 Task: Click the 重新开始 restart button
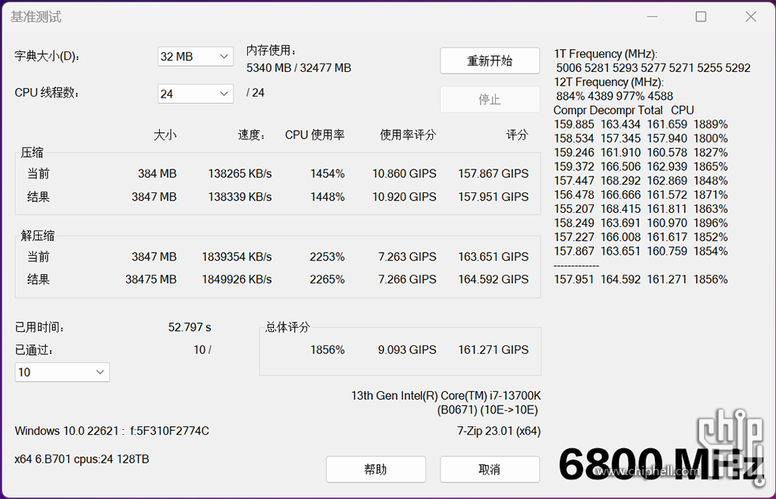click(490, 61)
